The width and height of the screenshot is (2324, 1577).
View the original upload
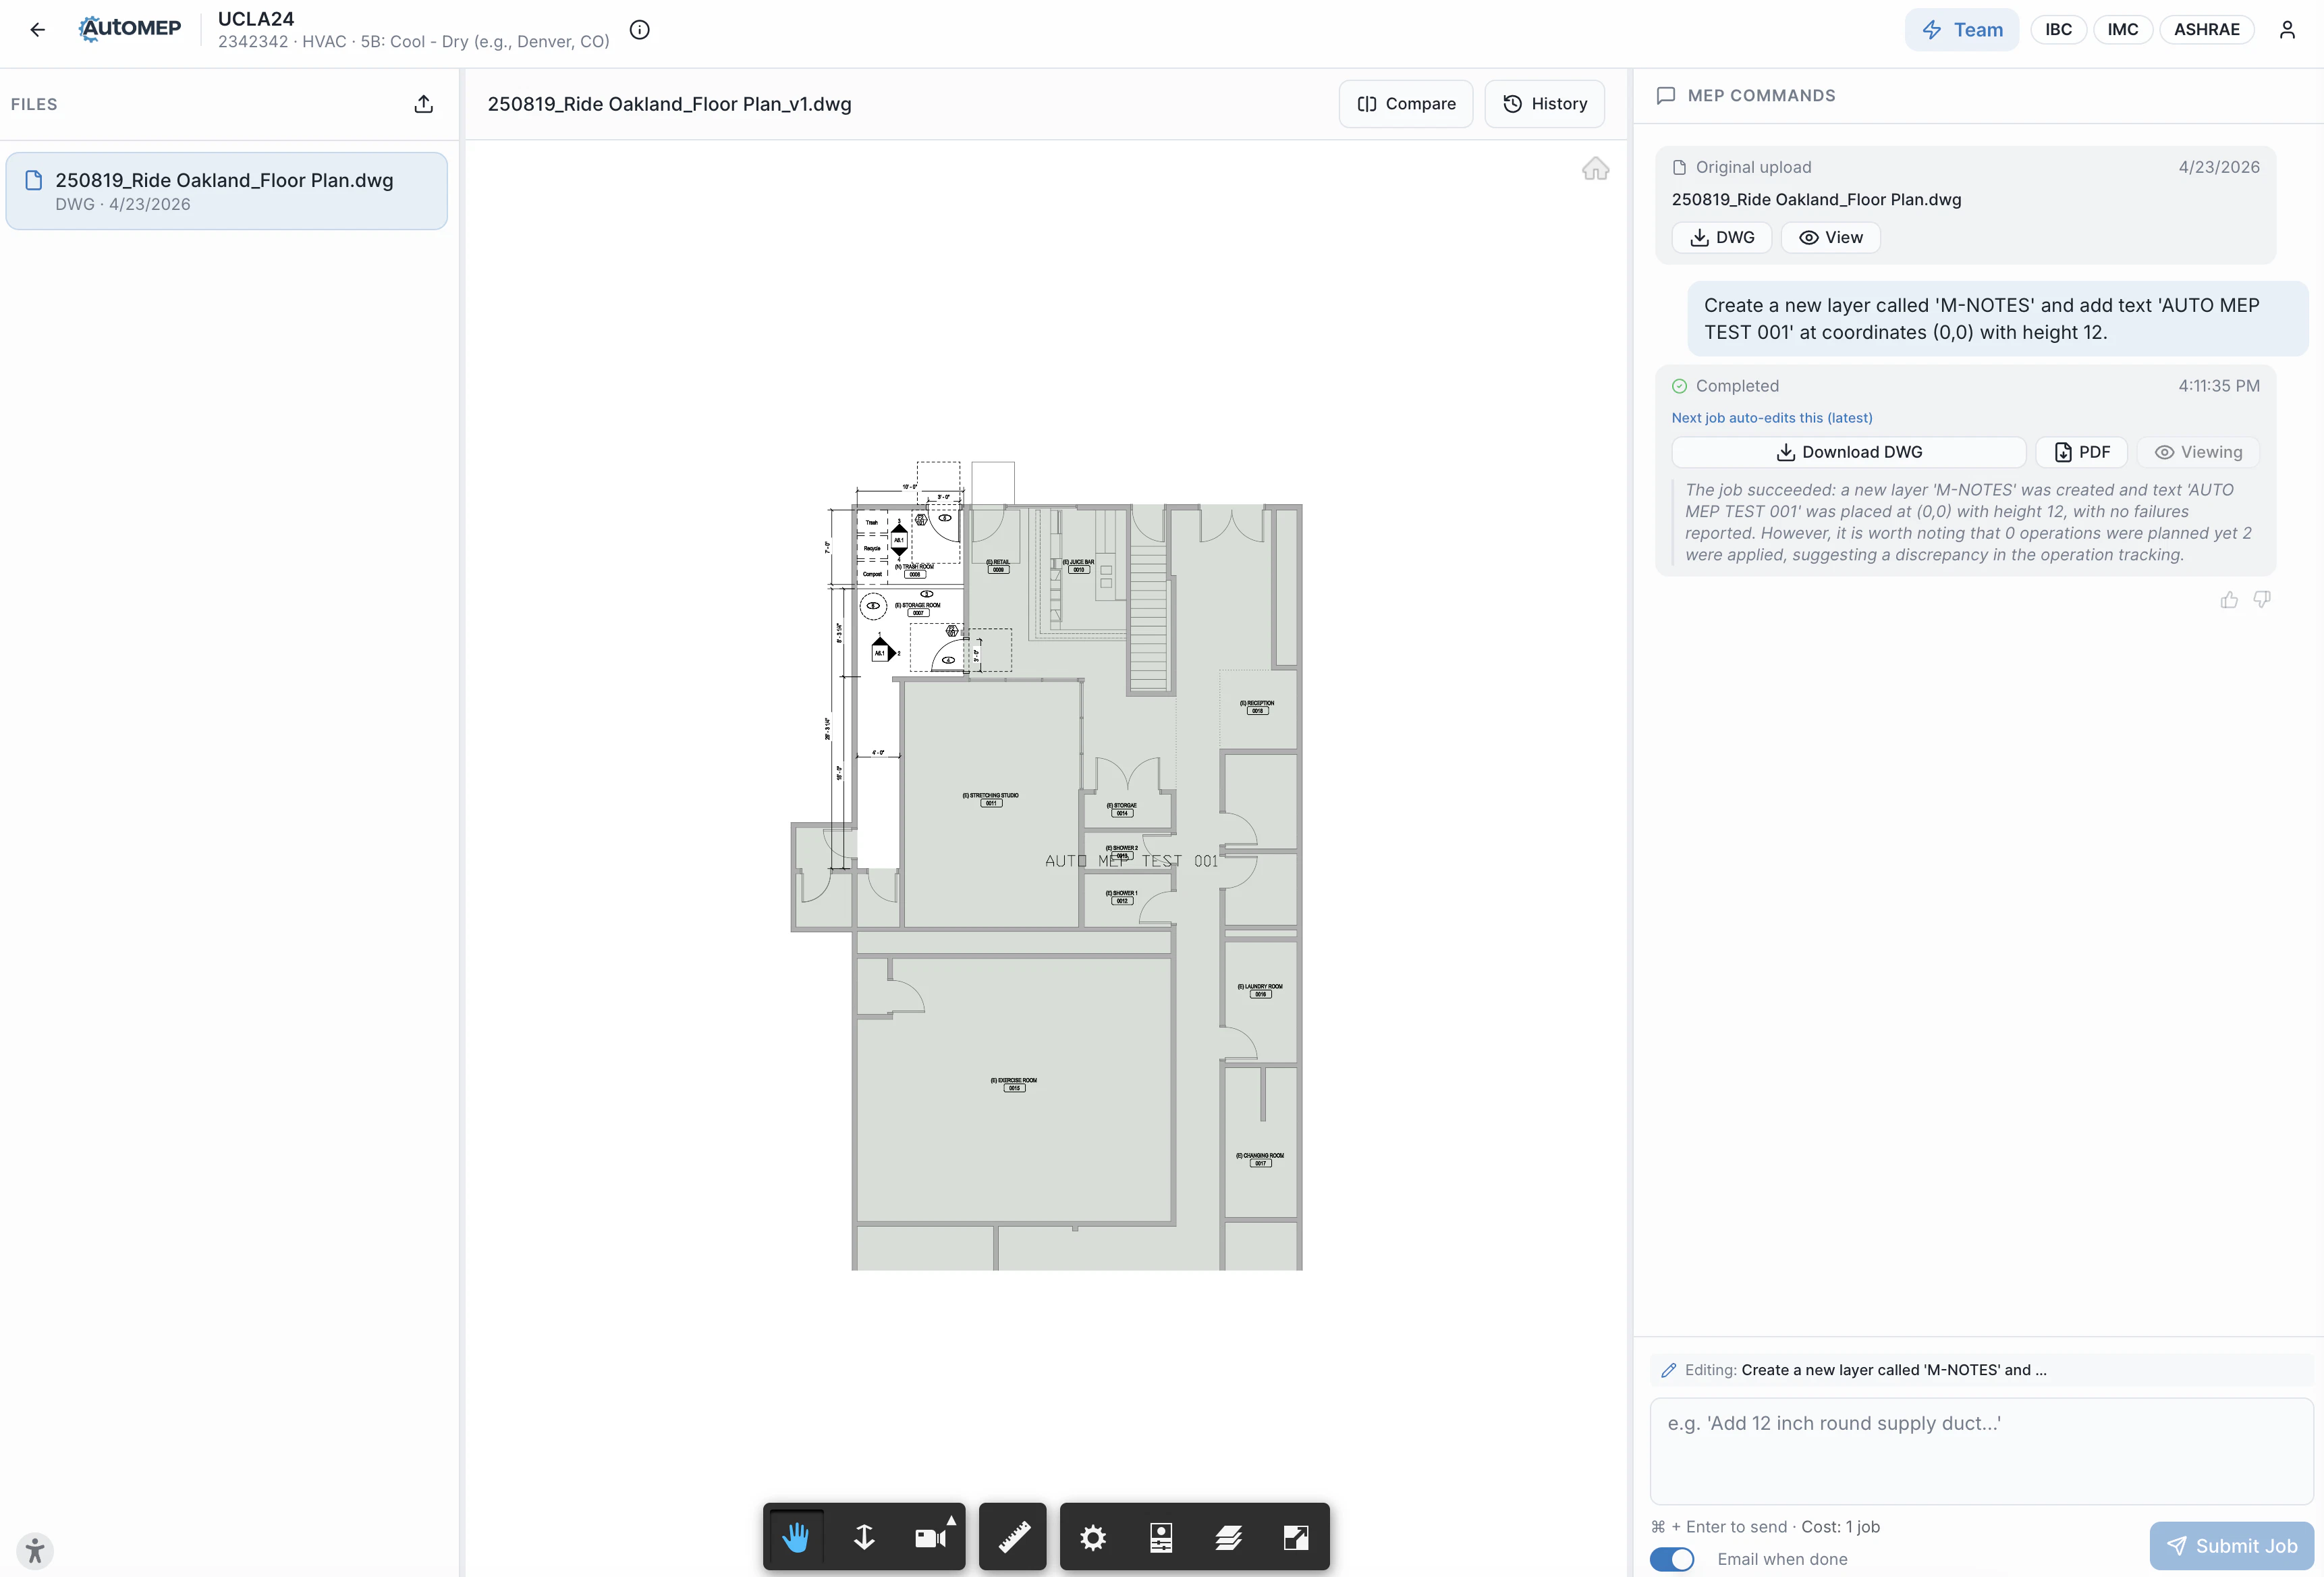1830,238
